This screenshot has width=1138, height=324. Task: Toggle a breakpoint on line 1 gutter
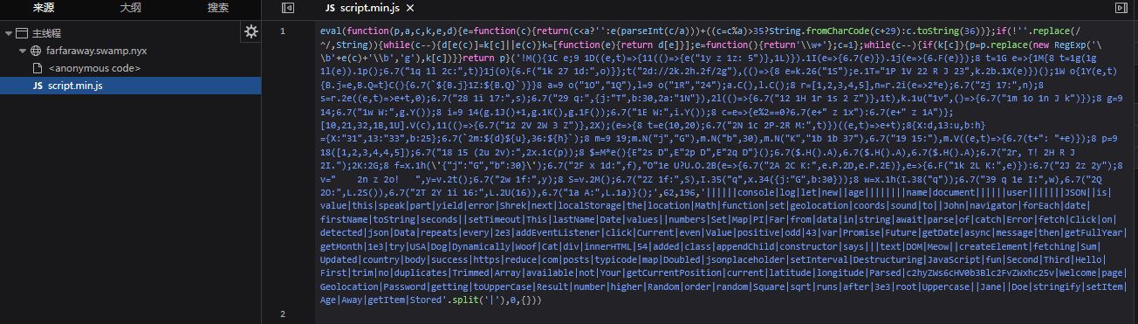click(282, 31)
